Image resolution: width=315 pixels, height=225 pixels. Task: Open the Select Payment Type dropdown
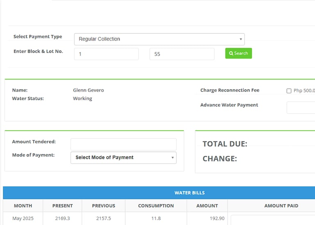(x=159, y=39)
